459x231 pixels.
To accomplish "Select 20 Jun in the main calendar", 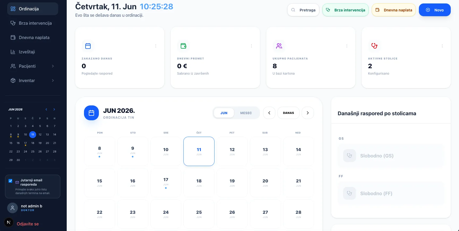I will click(x=265, y=183).
